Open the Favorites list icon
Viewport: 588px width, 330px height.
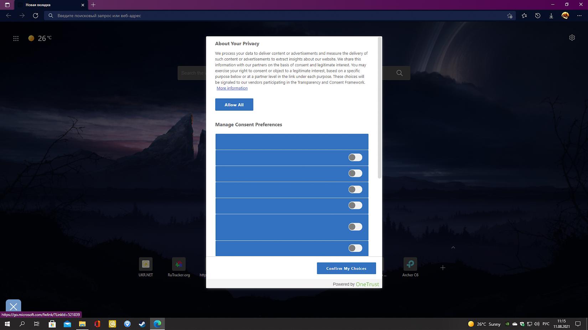click(524, 16)
